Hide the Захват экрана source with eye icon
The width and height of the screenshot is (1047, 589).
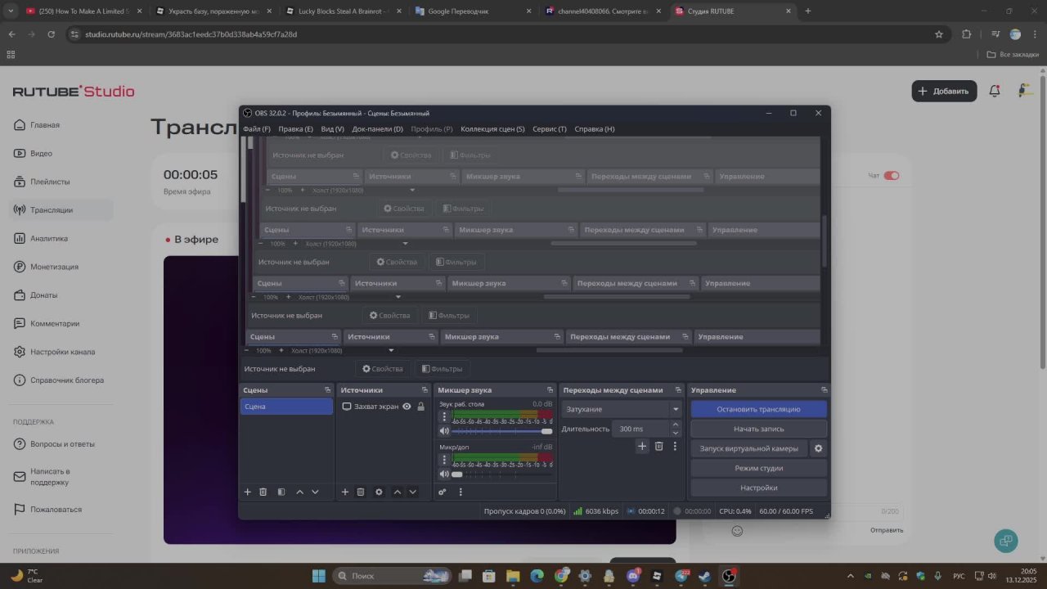(407, 407)
